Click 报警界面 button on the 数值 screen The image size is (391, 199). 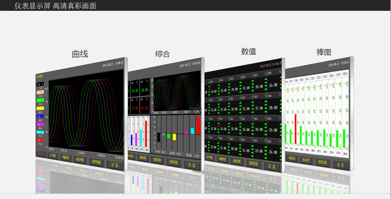pyautogui.click(x=253, y=164)
